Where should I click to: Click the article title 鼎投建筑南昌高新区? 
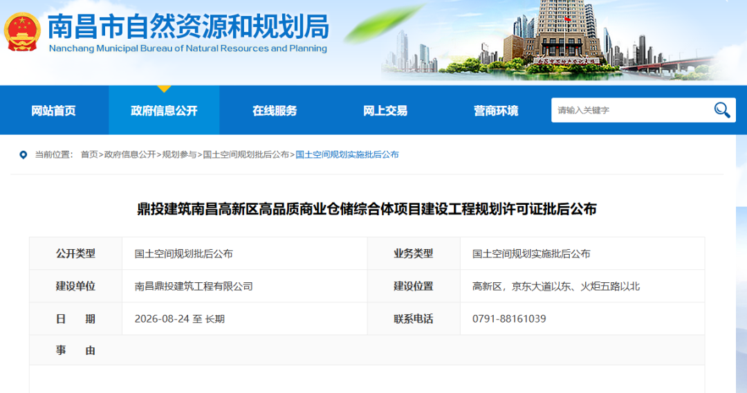(x=367, y=209)
